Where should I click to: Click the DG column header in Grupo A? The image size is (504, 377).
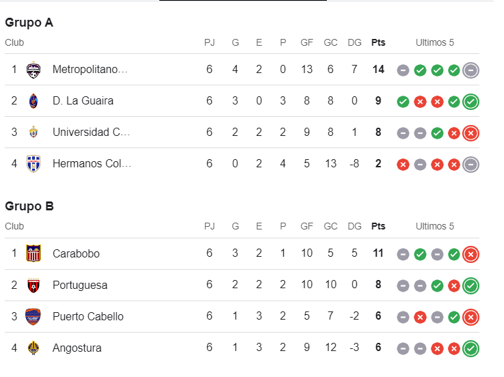click(354, 42)
